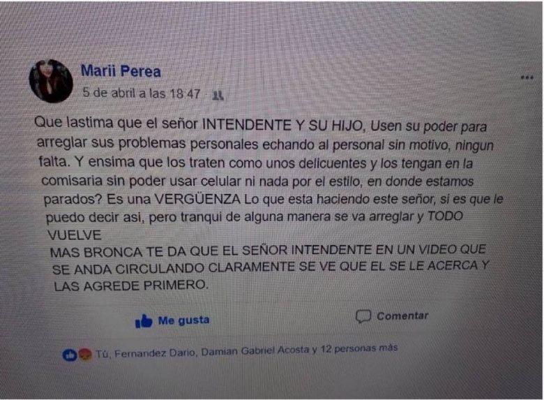Like the post via Me gusta label
The height and width of the screenshot is (400, 544).
pos(183,320)
